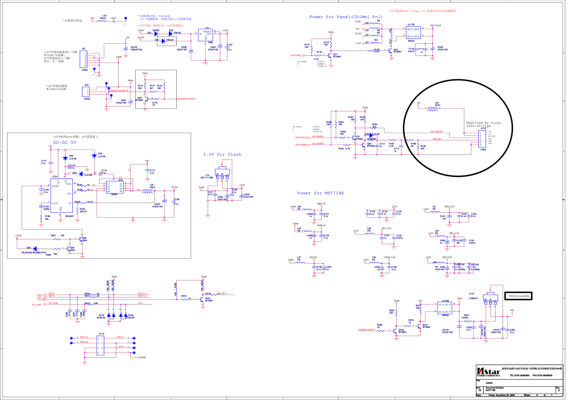
Task: Select the U115 L7805CV regulator symbol
Action: click(x=490, y=300)
